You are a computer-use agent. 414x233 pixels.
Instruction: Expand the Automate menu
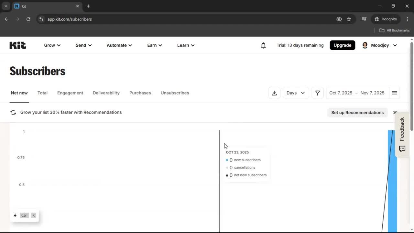click(119, 45)
